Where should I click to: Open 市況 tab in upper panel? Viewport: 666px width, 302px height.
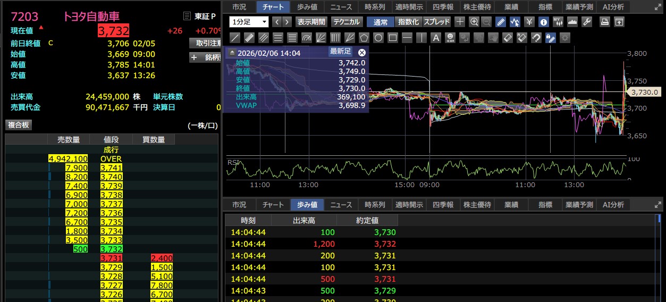239,7
